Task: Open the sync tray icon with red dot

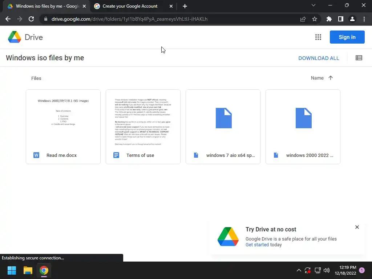Action: [308, 270]
